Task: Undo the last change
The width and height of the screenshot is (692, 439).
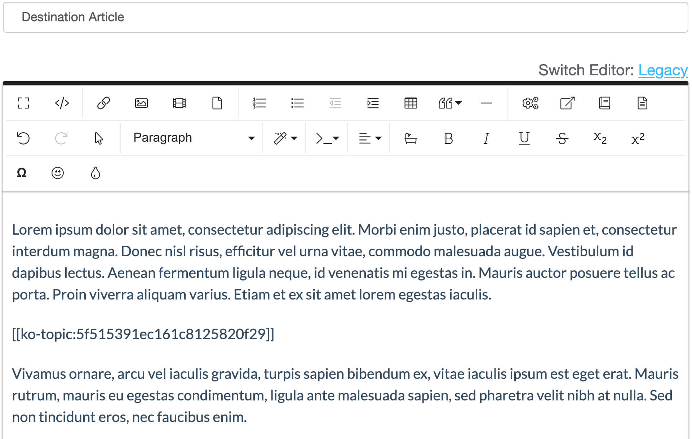Action: (x=23, y=138)
